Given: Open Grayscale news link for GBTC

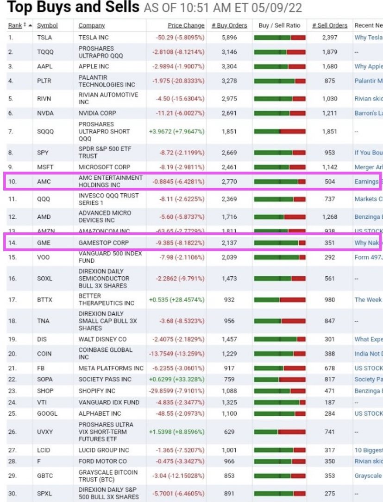Looking at the screenshot, I should [369, 476].
